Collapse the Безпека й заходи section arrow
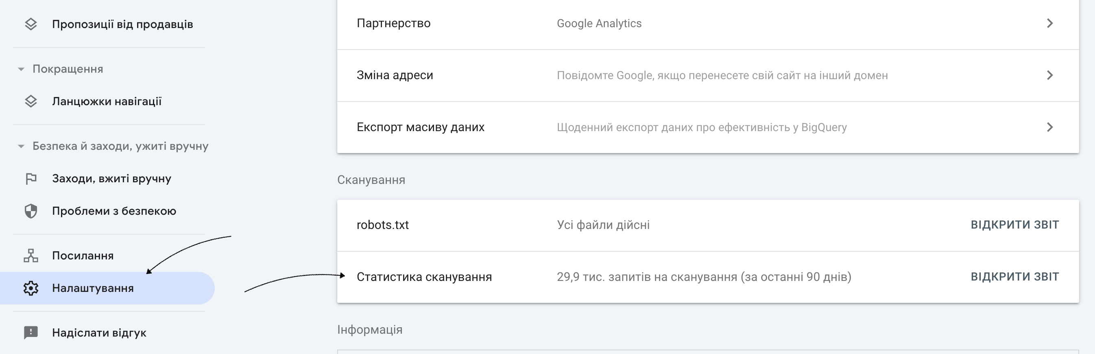This screenshot has width=1095, height=354. tap(21, 147)
